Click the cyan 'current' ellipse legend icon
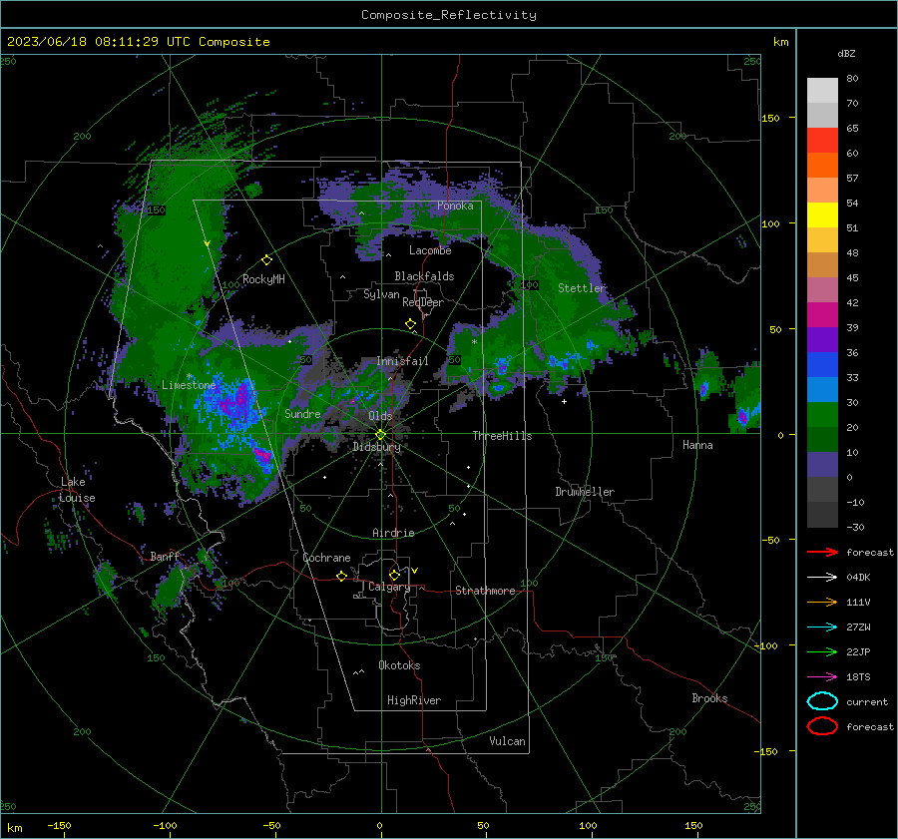Screen dimensions: 898x839 click(822, 701)
